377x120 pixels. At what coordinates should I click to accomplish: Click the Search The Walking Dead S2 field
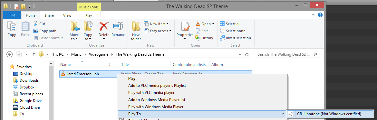(287, 54)
